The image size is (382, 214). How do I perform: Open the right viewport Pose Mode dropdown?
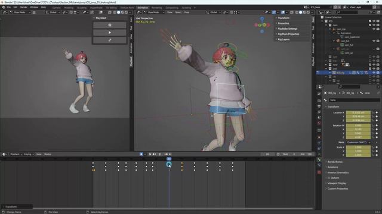[153, 12]
